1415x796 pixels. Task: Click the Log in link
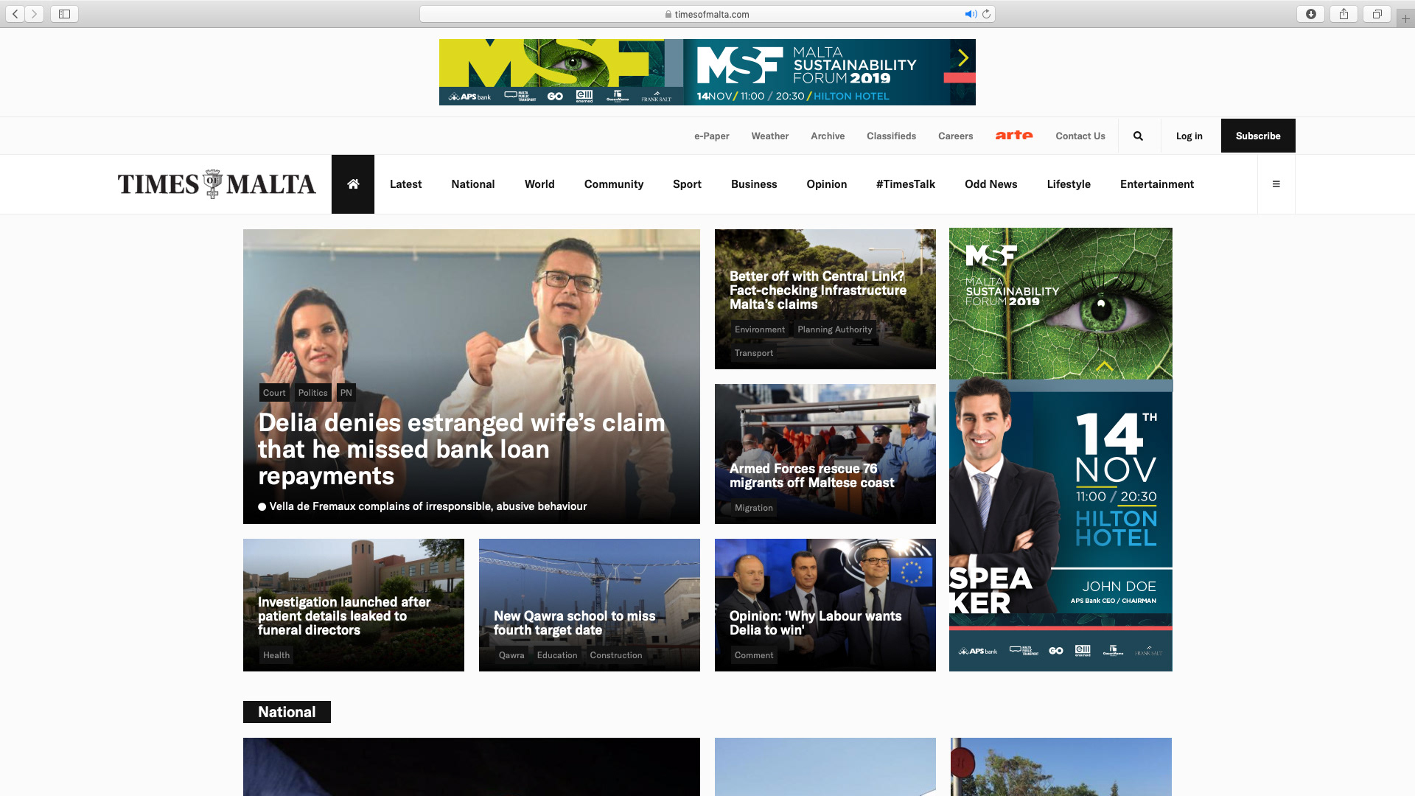1189,136
